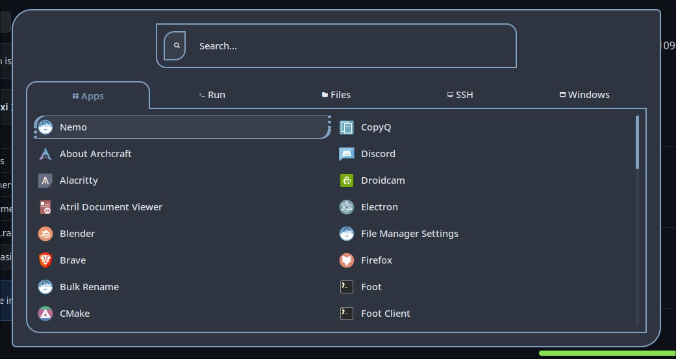
Task: Click the CopyQ clipboard icon
Action: pyautogui.click(x=347, y=127)
